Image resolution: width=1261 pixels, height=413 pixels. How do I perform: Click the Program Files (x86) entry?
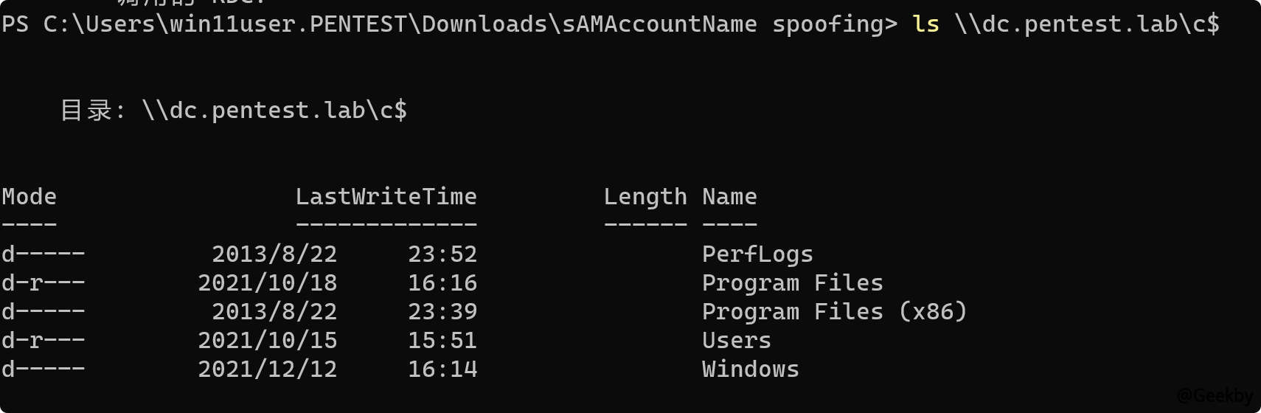[x=834, y=312]
